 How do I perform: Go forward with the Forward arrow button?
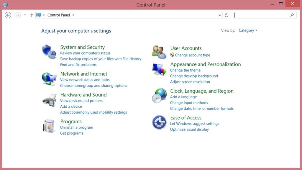(17, 15)
